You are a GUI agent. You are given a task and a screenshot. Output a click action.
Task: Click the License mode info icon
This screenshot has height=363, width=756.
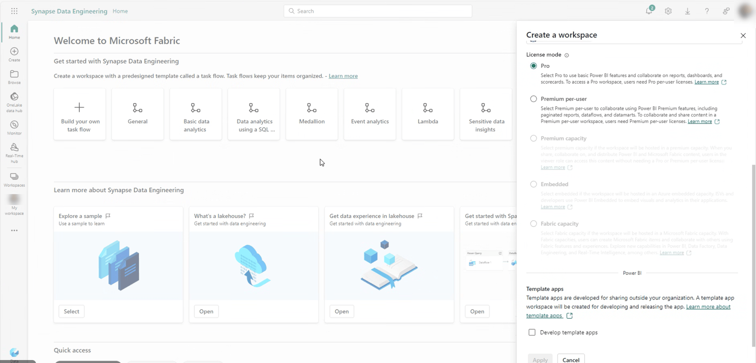coord(567,55)
